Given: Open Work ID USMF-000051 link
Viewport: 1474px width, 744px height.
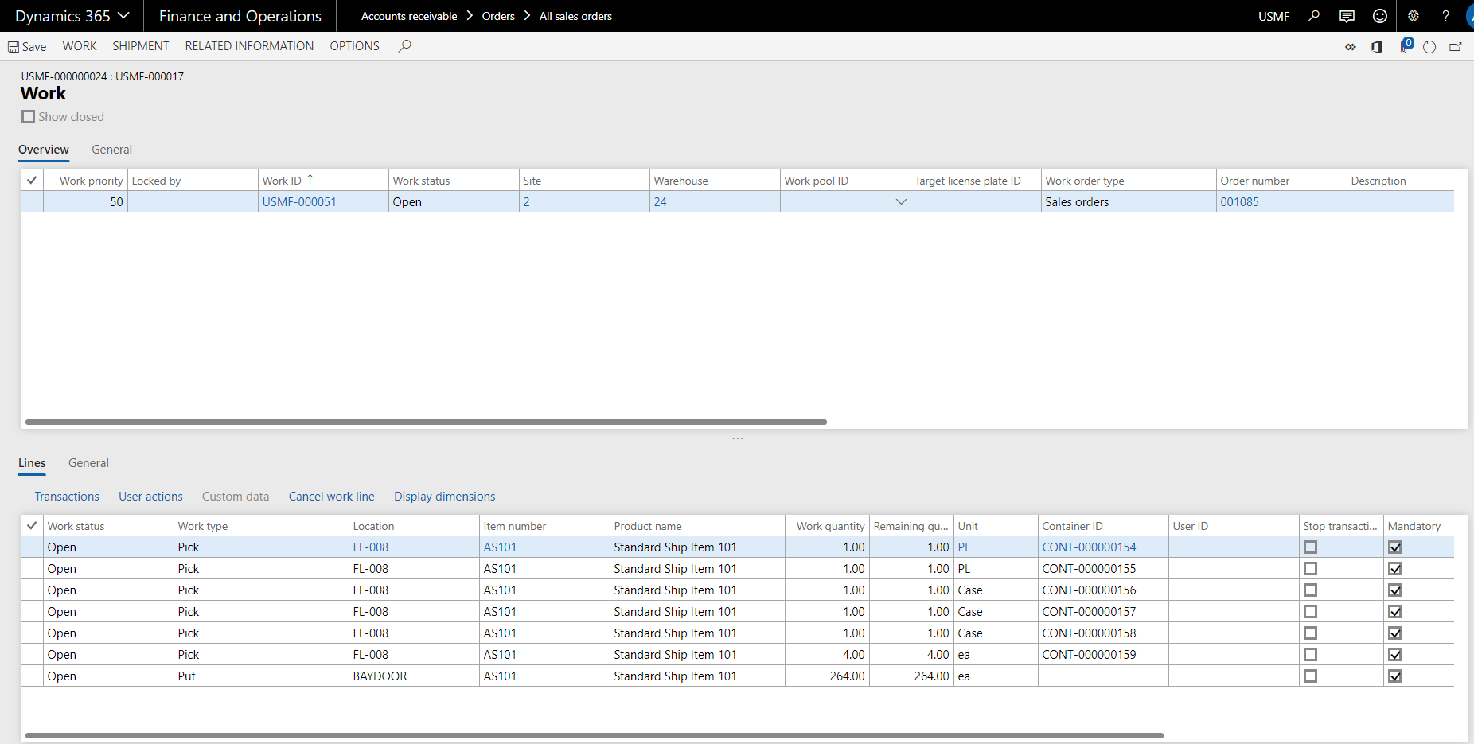Looking at the screenshot, I should [x=299, y=202].
